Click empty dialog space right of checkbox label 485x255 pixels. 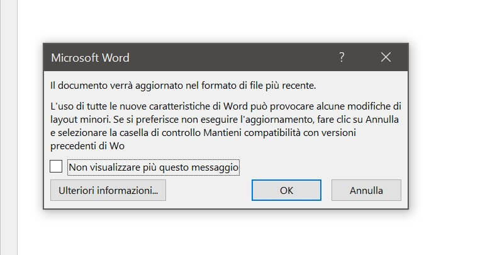321,167
